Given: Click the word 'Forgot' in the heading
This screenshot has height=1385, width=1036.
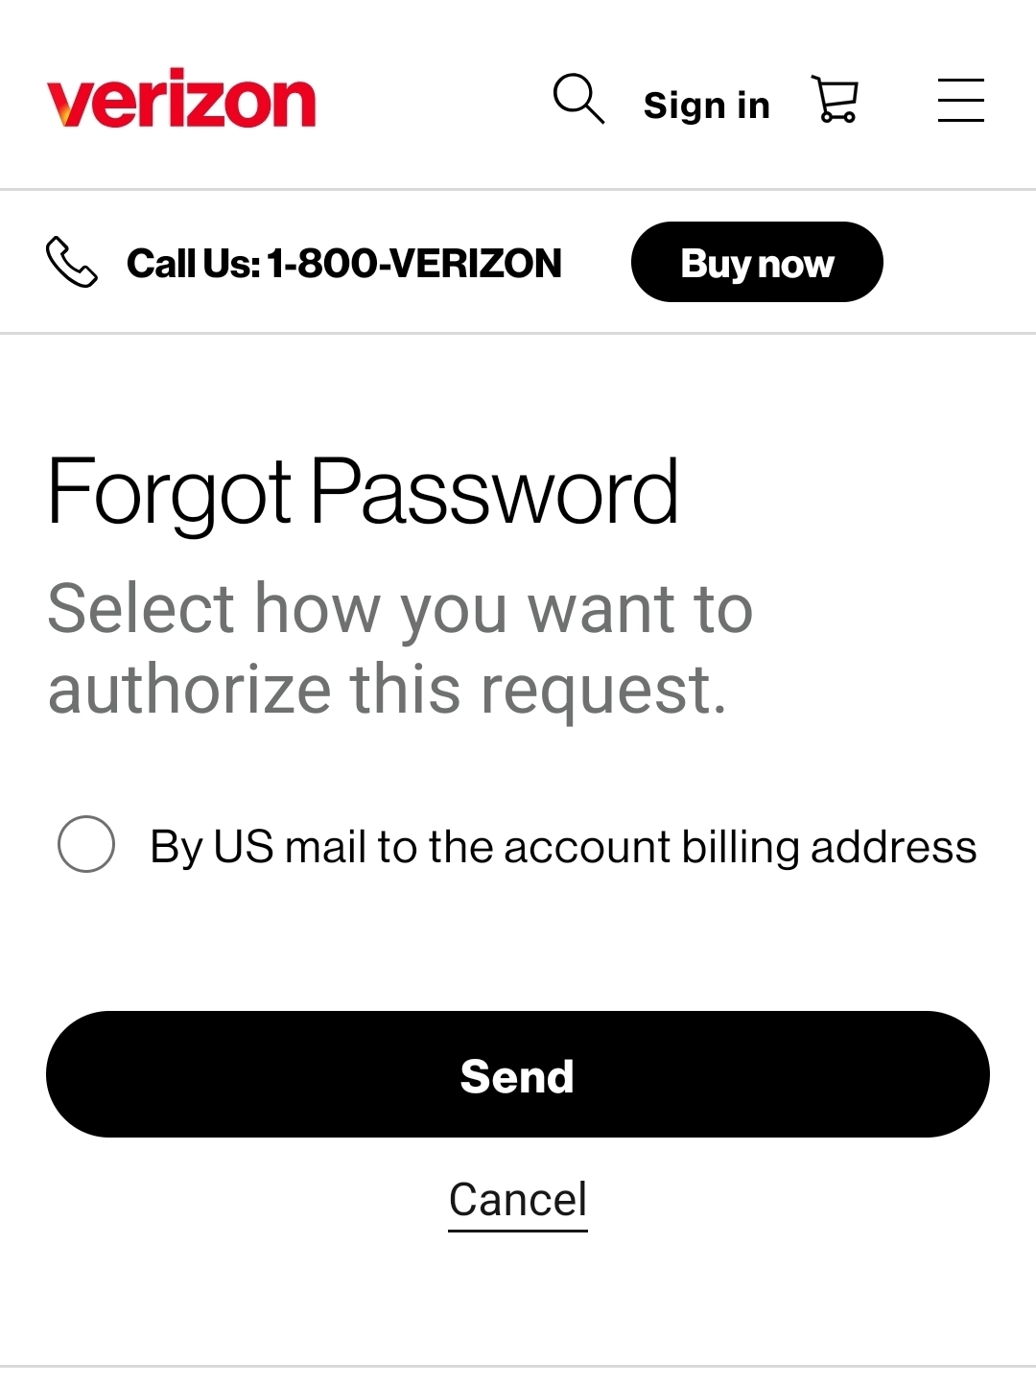Looking at the screenshot, I should click(170, 493).
